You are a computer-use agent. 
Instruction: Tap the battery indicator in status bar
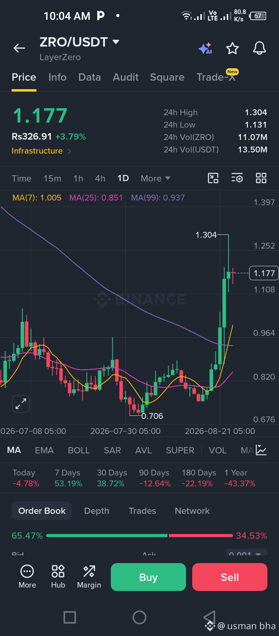click(x=258, y=16)
